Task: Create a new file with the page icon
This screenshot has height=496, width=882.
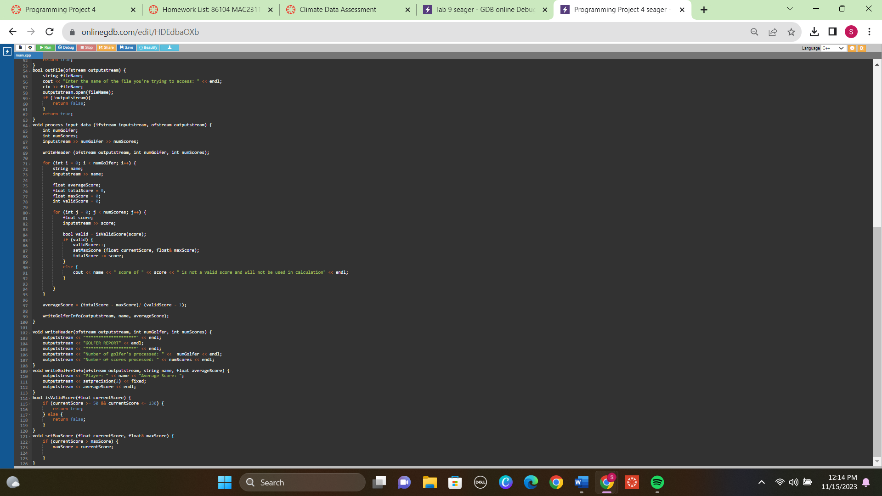Action: 21,48
